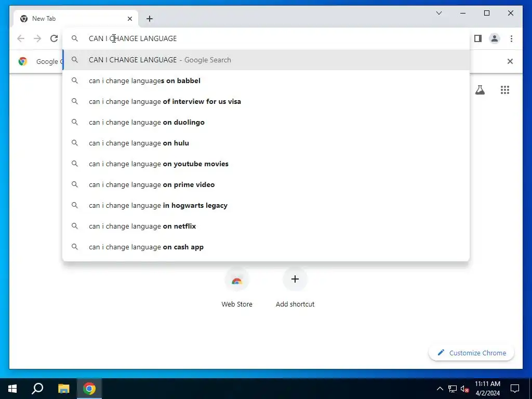Open the notification center icon
This screenshot has width=532, height=399.
pos(515,389)
